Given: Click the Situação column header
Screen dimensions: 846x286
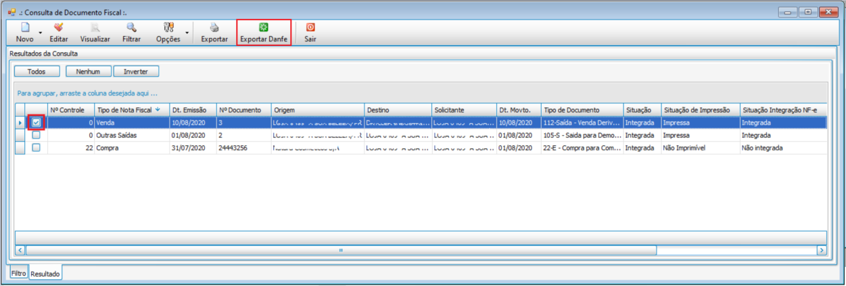Looking at the screenshot, I should (642, 110).
